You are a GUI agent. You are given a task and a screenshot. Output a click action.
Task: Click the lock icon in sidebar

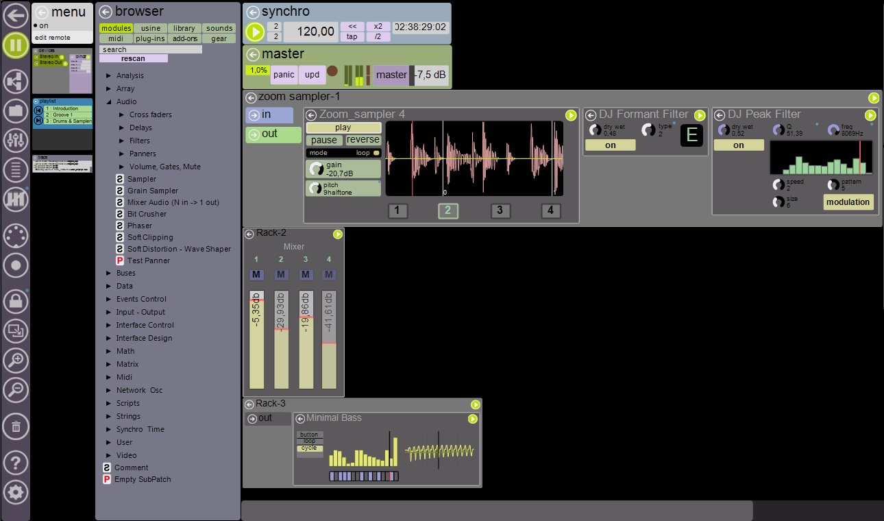(x=15, y=300)
